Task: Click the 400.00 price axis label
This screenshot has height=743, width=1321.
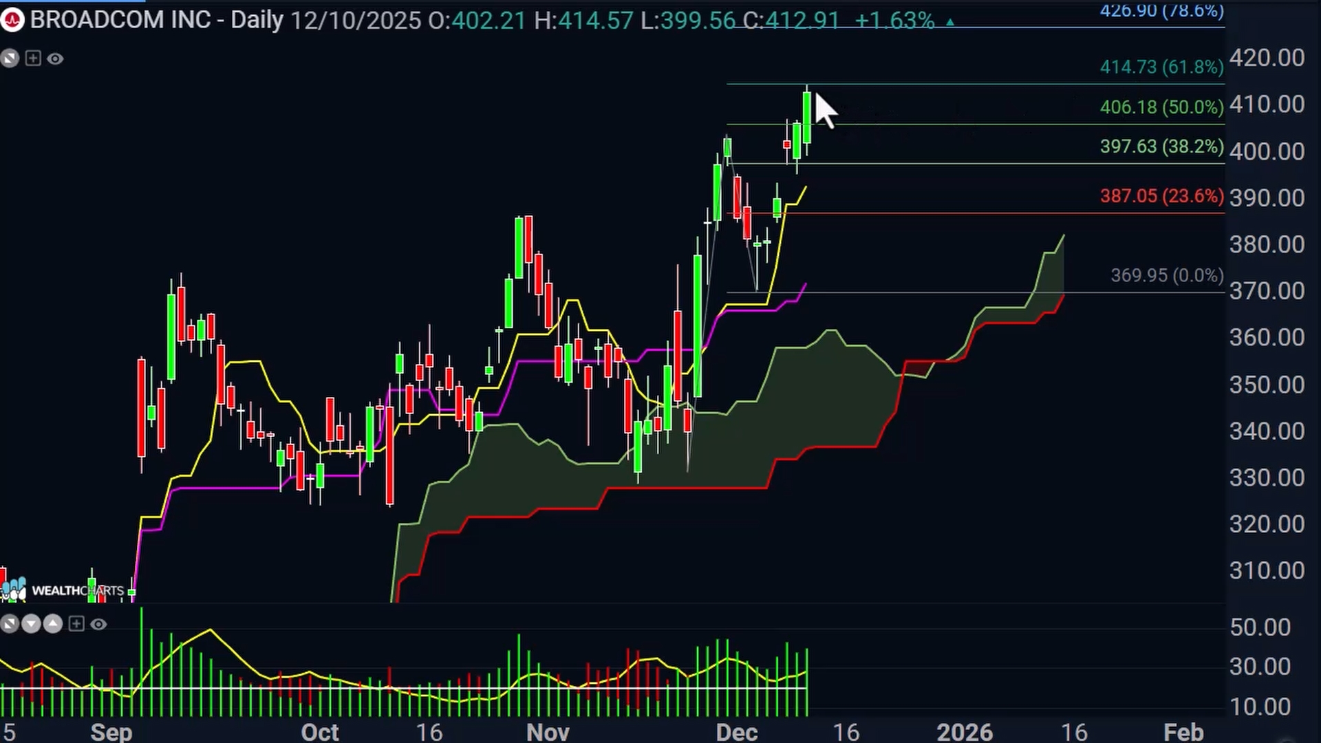Action: pyautogui.click(x=1267, y=151)
